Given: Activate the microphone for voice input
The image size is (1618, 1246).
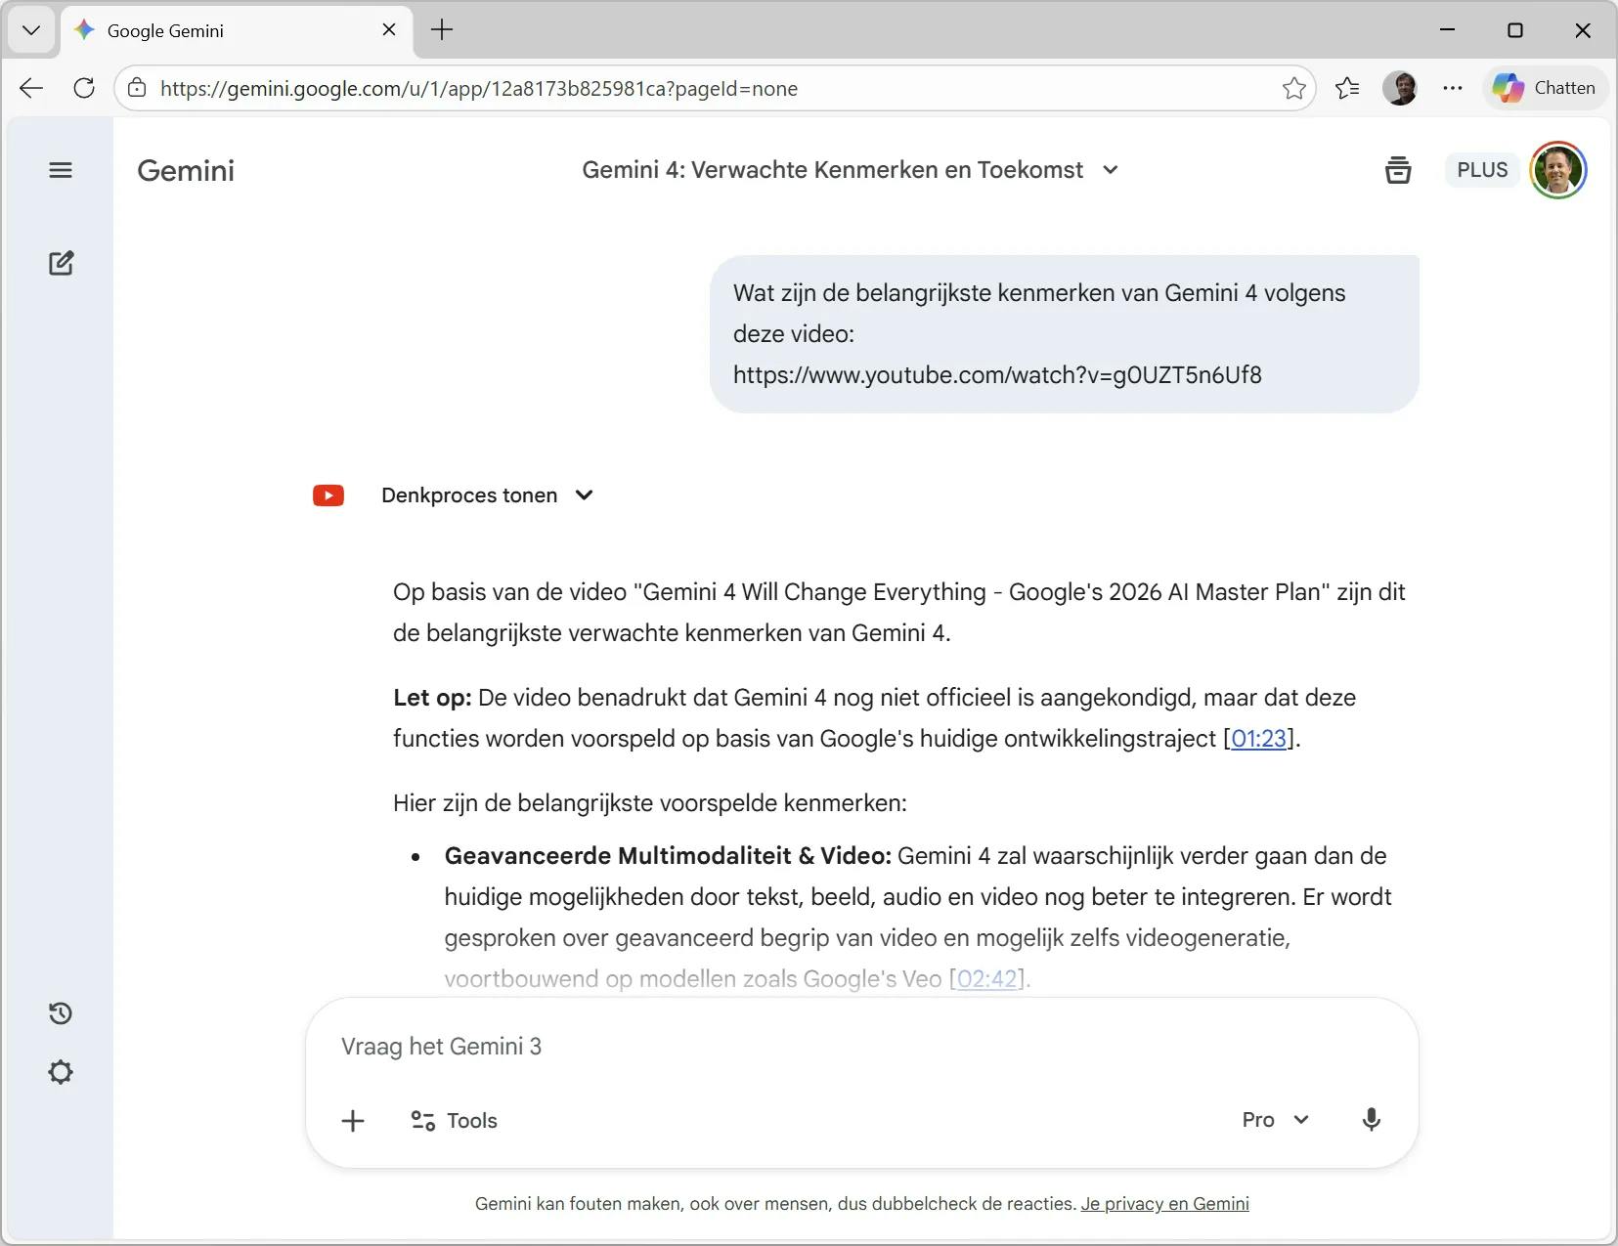Looking at the screenshot, I should pos(1372,1120).
